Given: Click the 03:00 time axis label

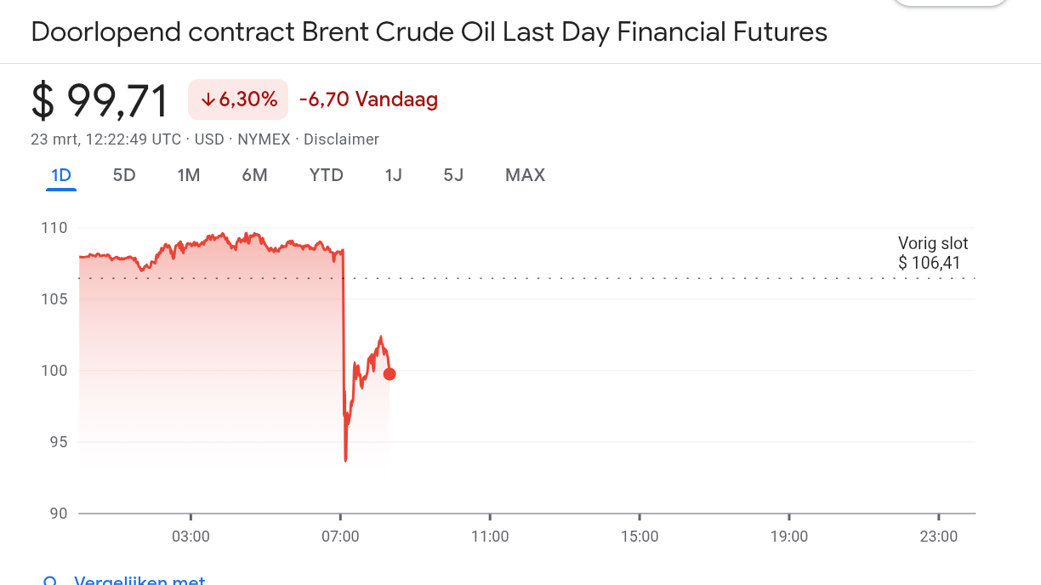Looking at the screenshot, I should [191, 537].
